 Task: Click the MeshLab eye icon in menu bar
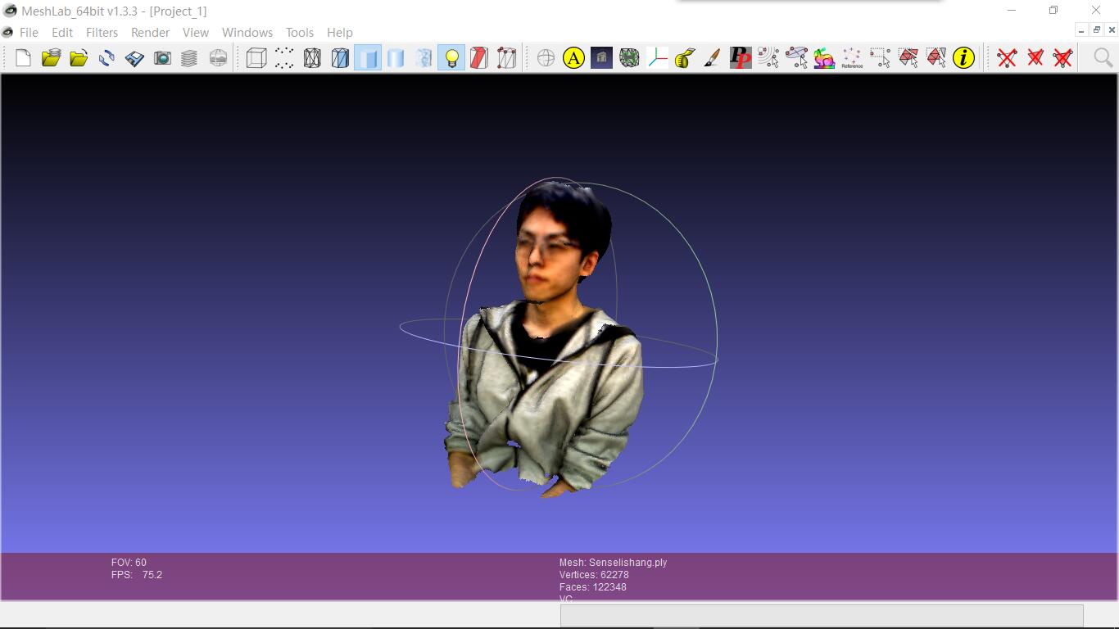pyautogui.click(x=7, y=32)
